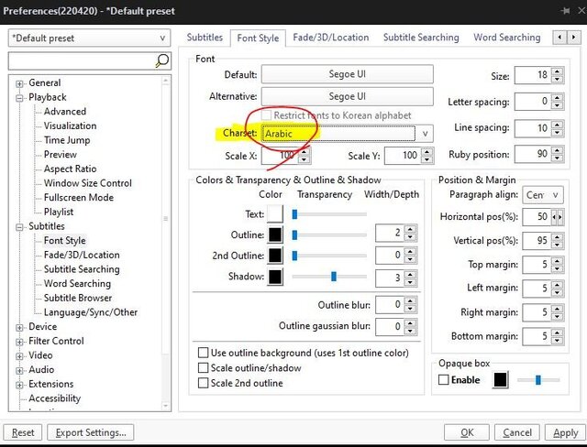Screen dimensions: 587x447
Task: Click the Export Settings button
Action: coord(91,432)
